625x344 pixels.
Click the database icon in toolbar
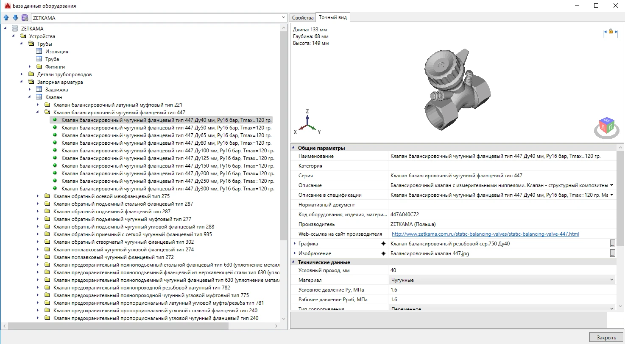pyautogui.click(x=25, y=18)
